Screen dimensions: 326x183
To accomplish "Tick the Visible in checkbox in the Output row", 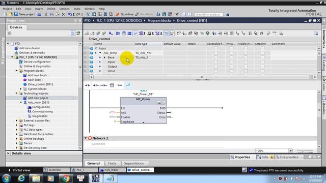I will (246, 67).
